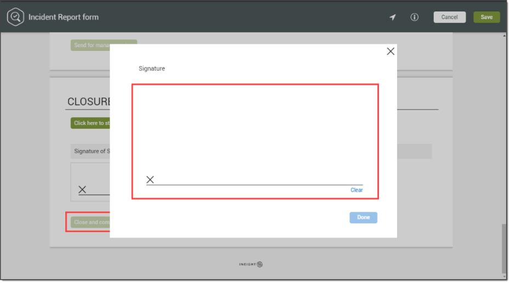This screenshot has width=510, height=283.
Task: Click the vertical scrollbar thumb
Action: pos(504,249)
